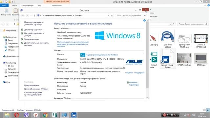Open Файл tab in Explorer ribbon
Image resolution: width=210 pixels, height=118 pixels.
[x=4, y=6]
